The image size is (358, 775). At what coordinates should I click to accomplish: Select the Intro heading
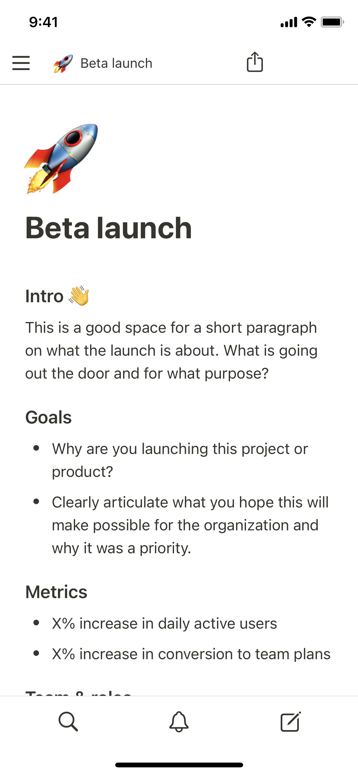[x=45, y=296]
